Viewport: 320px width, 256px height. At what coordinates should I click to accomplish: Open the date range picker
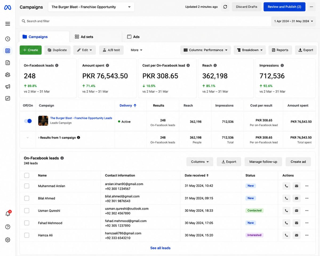tap(294, 21)
